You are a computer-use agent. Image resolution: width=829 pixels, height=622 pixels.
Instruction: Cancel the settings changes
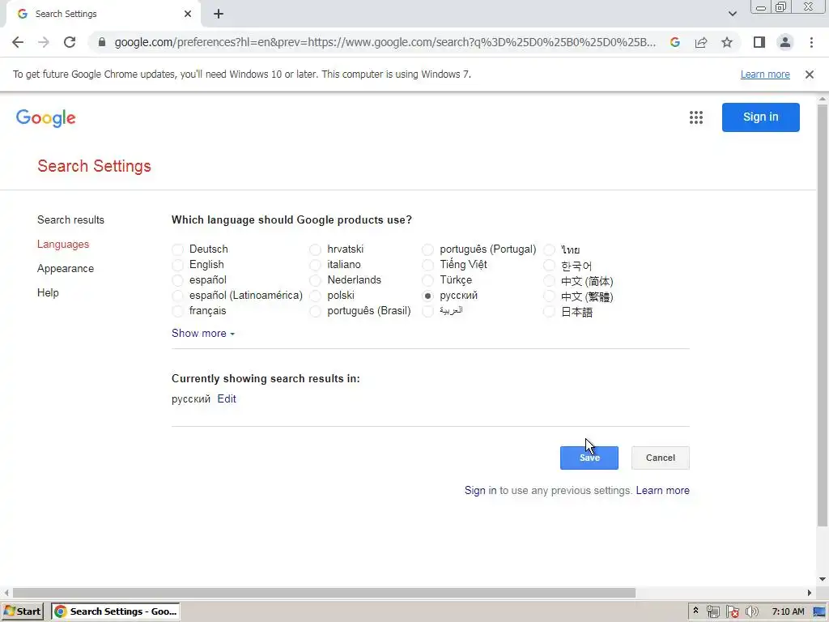(x=661, y=458)
